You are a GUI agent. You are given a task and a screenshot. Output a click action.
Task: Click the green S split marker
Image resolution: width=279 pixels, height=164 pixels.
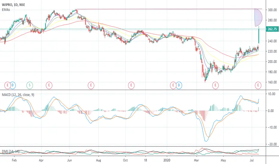click(x=30, y=85)
